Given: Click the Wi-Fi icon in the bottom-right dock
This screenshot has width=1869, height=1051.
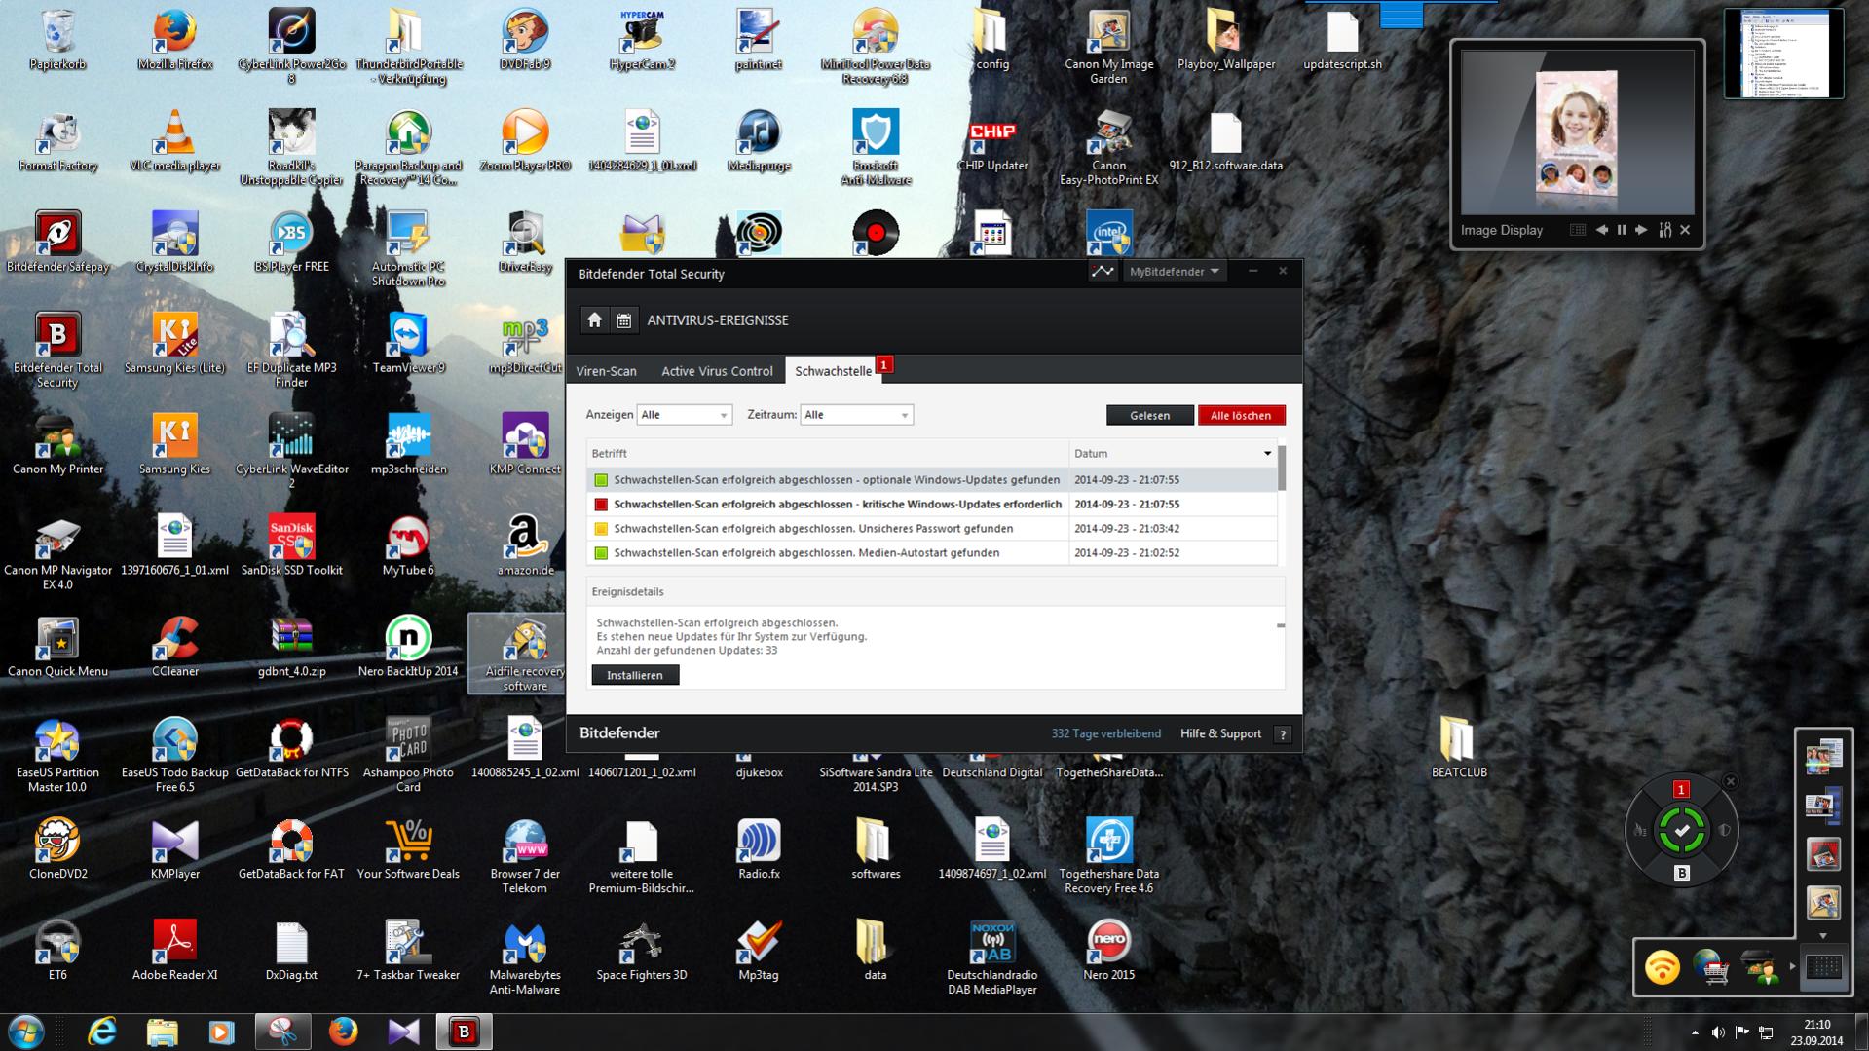Looking at the screenshot, I should pos(1662,968).
